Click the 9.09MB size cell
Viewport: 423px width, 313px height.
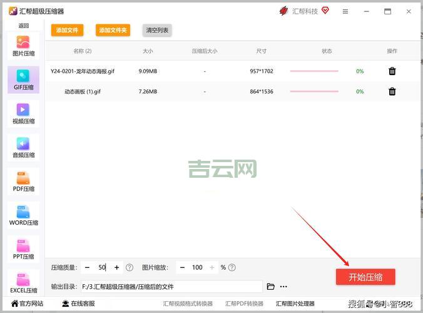148,71
